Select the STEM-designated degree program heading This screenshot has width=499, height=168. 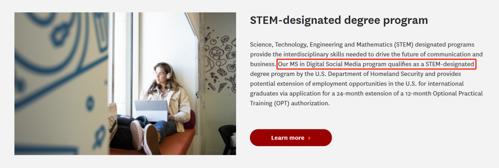339,20
